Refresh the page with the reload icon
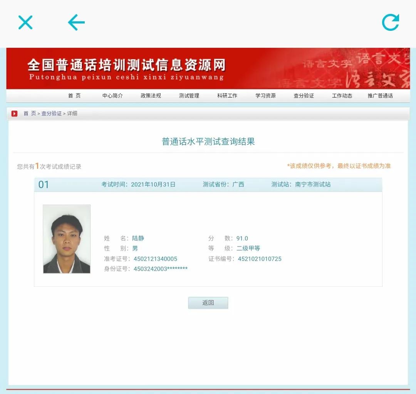Image resolution: width=416 pixels, height=394 pixels. coord(390,22)
